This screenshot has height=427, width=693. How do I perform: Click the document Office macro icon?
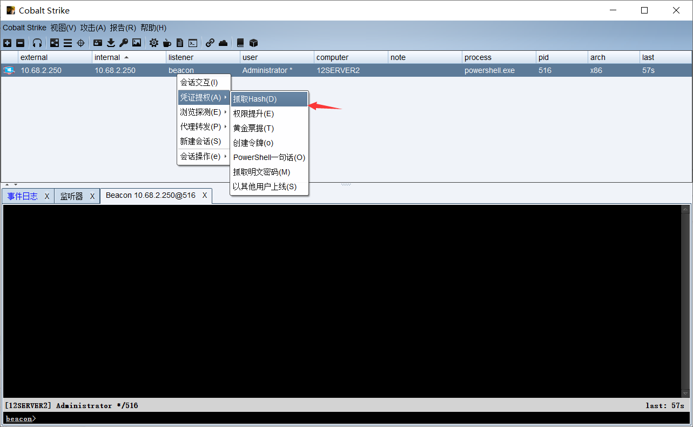point(180,43)
